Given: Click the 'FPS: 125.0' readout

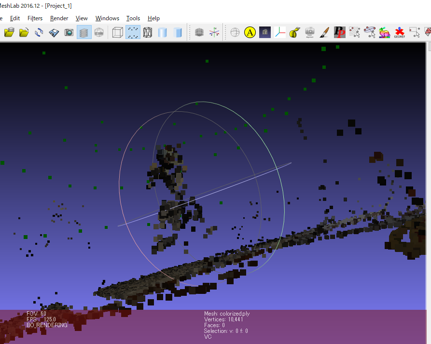Looking at the screenshot, I should click(41, 319).
